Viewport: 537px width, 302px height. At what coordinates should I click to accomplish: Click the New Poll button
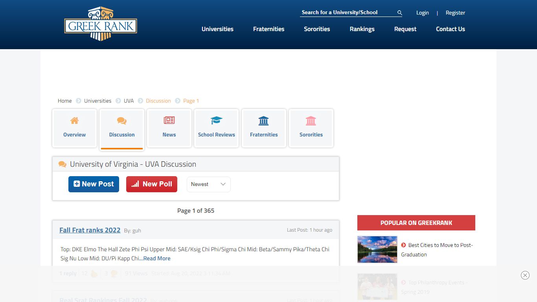coord(152,184)
